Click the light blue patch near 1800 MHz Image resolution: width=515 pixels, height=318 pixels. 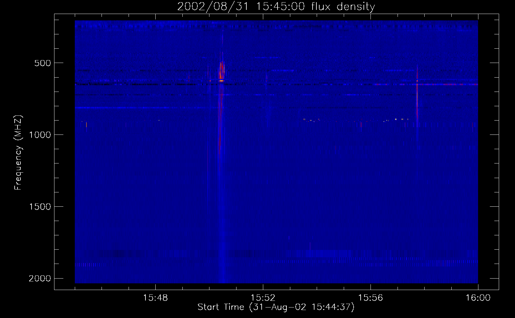point(329,253)
